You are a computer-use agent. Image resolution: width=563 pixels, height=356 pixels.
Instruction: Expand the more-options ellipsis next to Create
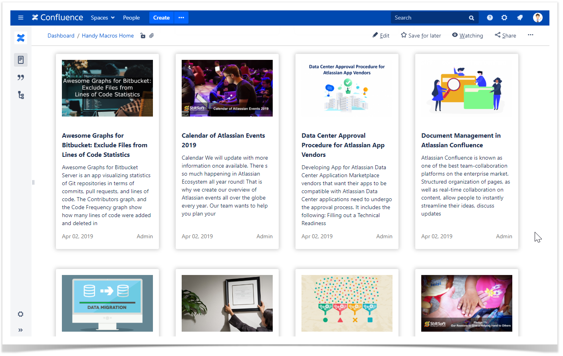click(x=181, y=18)
